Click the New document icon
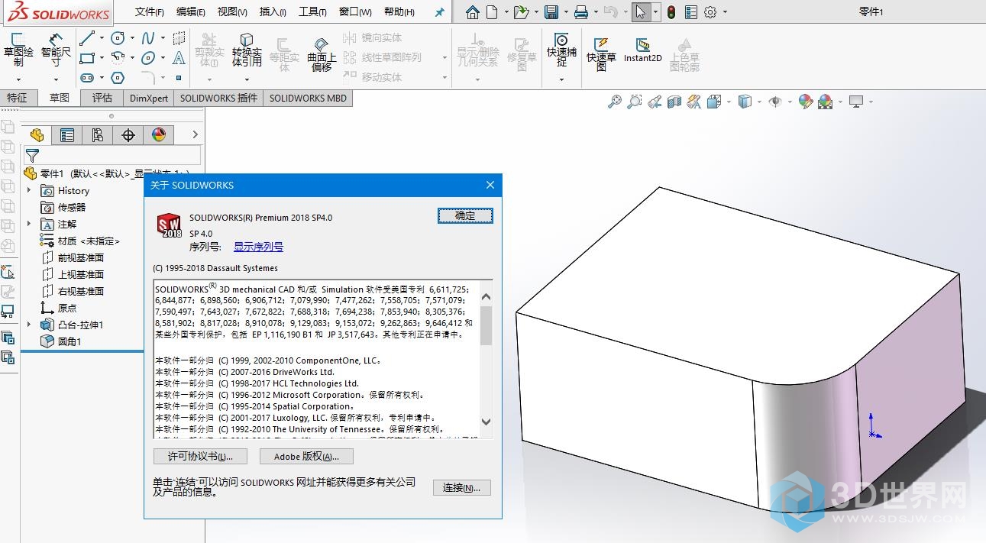The height and width of the screenshot is (543, 986). (x=493, y=12)
